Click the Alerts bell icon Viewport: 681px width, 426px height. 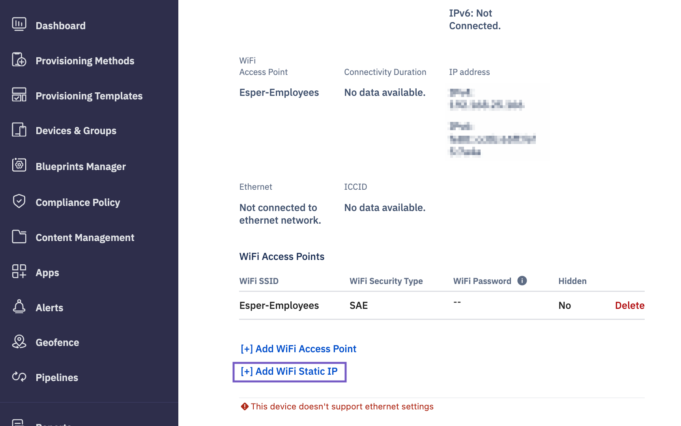tap(19, 307)
